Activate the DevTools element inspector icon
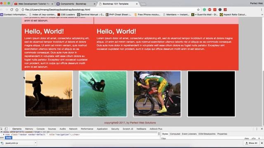 [x=1, y=129]
